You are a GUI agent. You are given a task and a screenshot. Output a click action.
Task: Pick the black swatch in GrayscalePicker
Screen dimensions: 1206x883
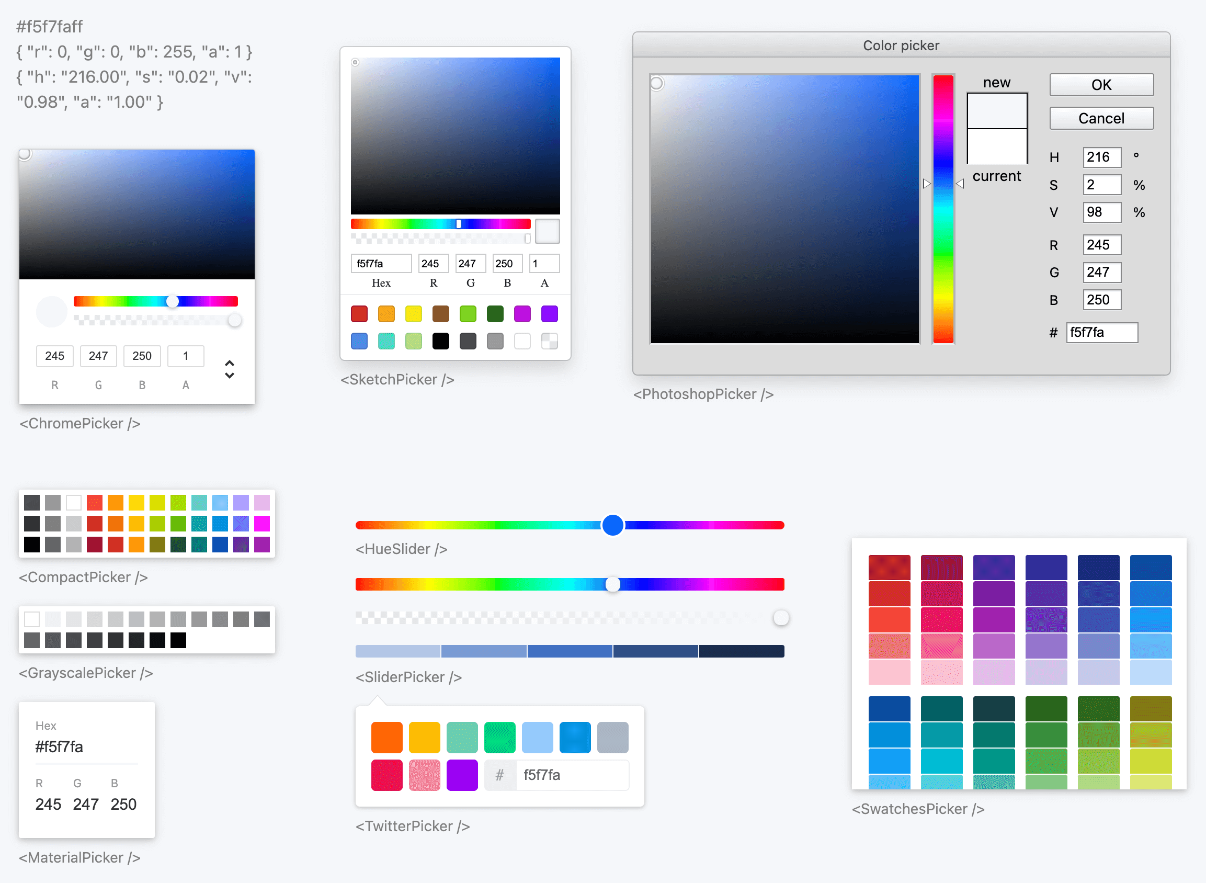(x=178, y=640)
